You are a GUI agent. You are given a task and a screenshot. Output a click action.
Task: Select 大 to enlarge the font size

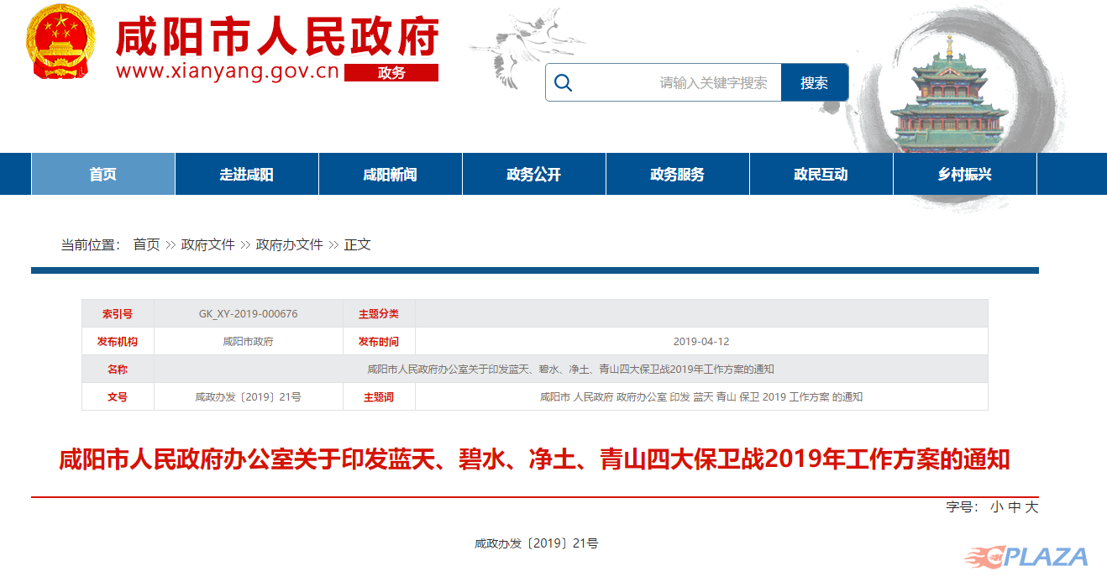(x=1033, y=508)
